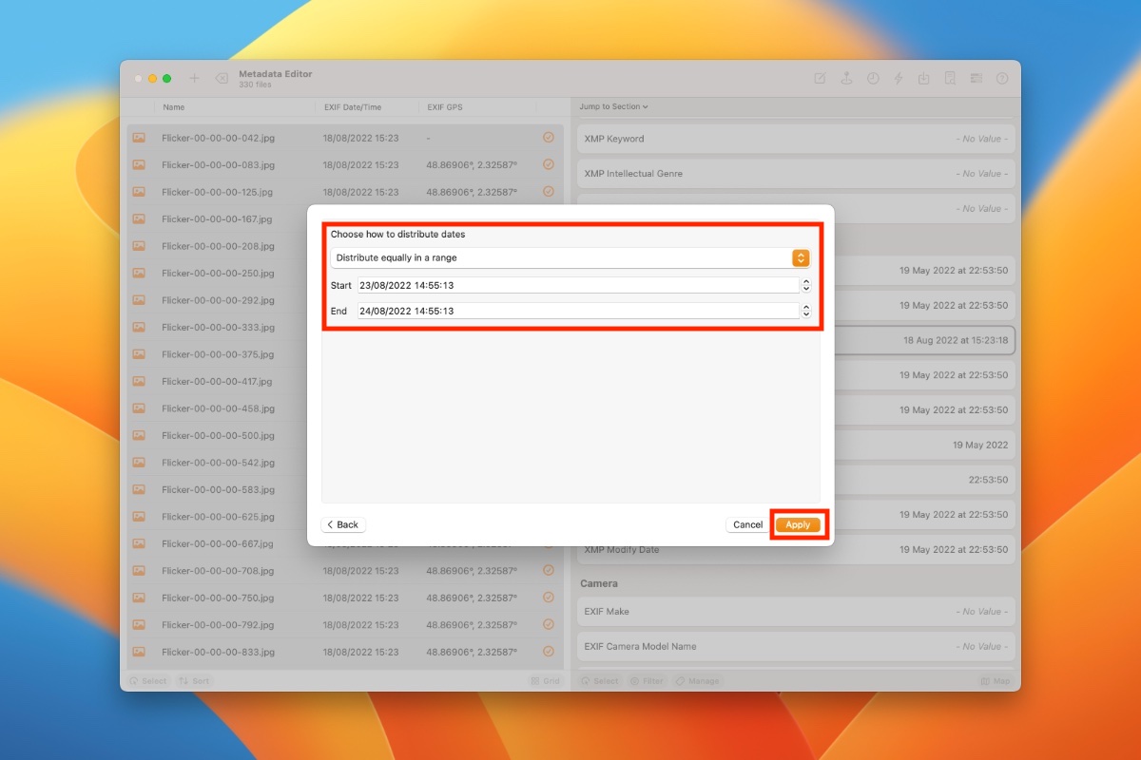Click Sort button under file list
1141x760 pixels.
(195, 681)
